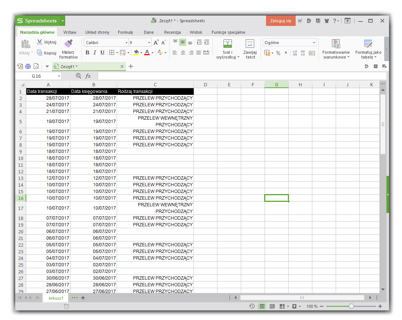Select column G header

click(276, 84)
